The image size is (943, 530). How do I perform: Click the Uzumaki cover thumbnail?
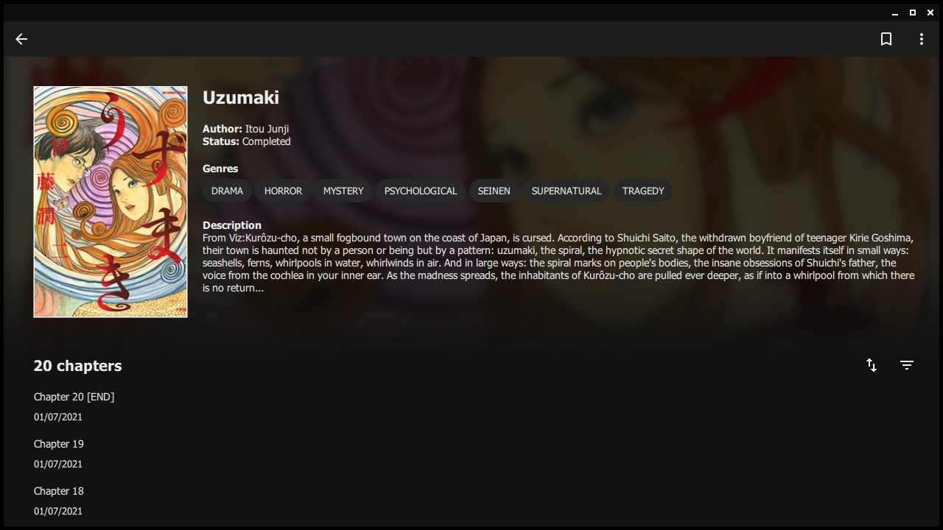pos(111,202)
